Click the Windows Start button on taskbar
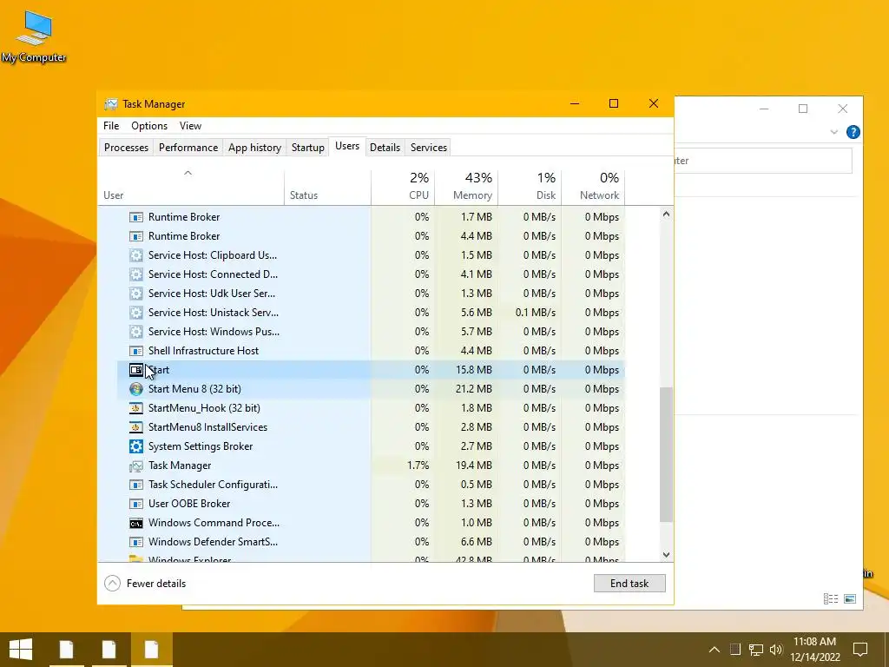The height and width of the screenshot is (667, 889). pyautogui.click(x=21, y=650)
